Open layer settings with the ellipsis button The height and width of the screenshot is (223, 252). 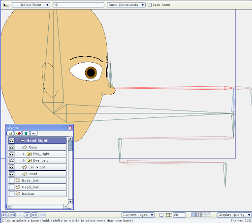click(x=34, y=133)
